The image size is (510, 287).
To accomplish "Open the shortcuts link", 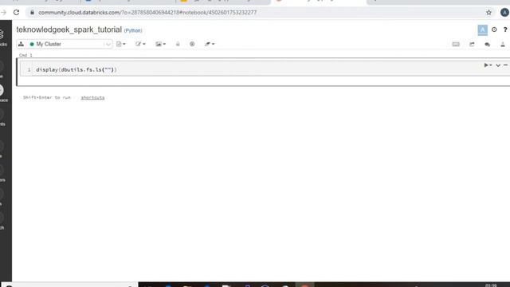I will tap(92, 97).
